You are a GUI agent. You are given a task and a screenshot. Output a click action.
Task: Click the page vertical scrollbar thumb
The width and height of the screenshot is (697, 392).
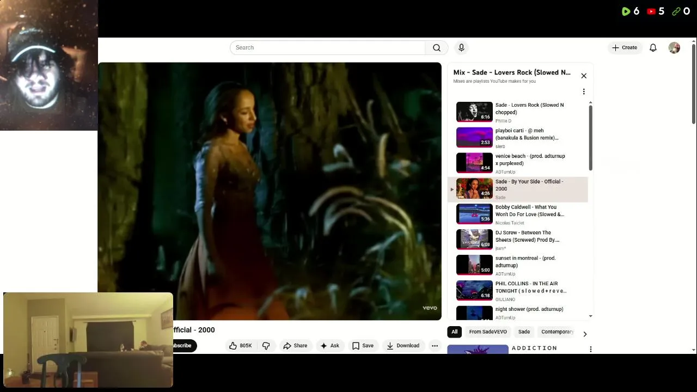[693, 84]
